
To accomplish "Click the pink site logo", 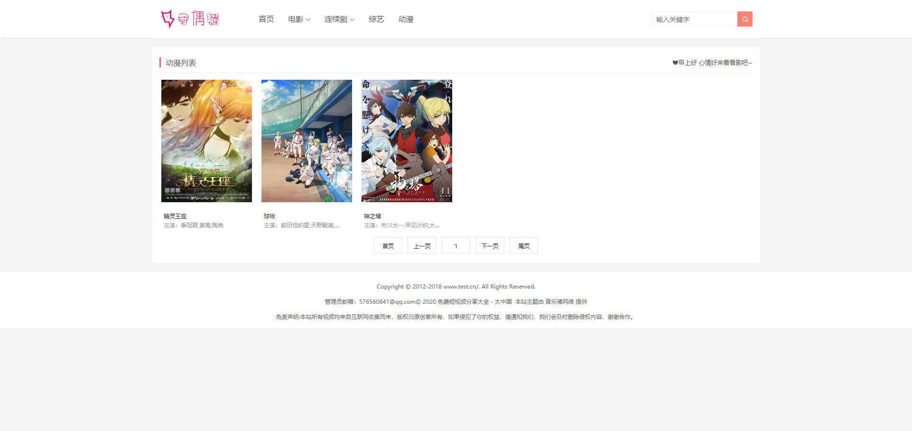I will pyautogui.click(x=190, y=19).
